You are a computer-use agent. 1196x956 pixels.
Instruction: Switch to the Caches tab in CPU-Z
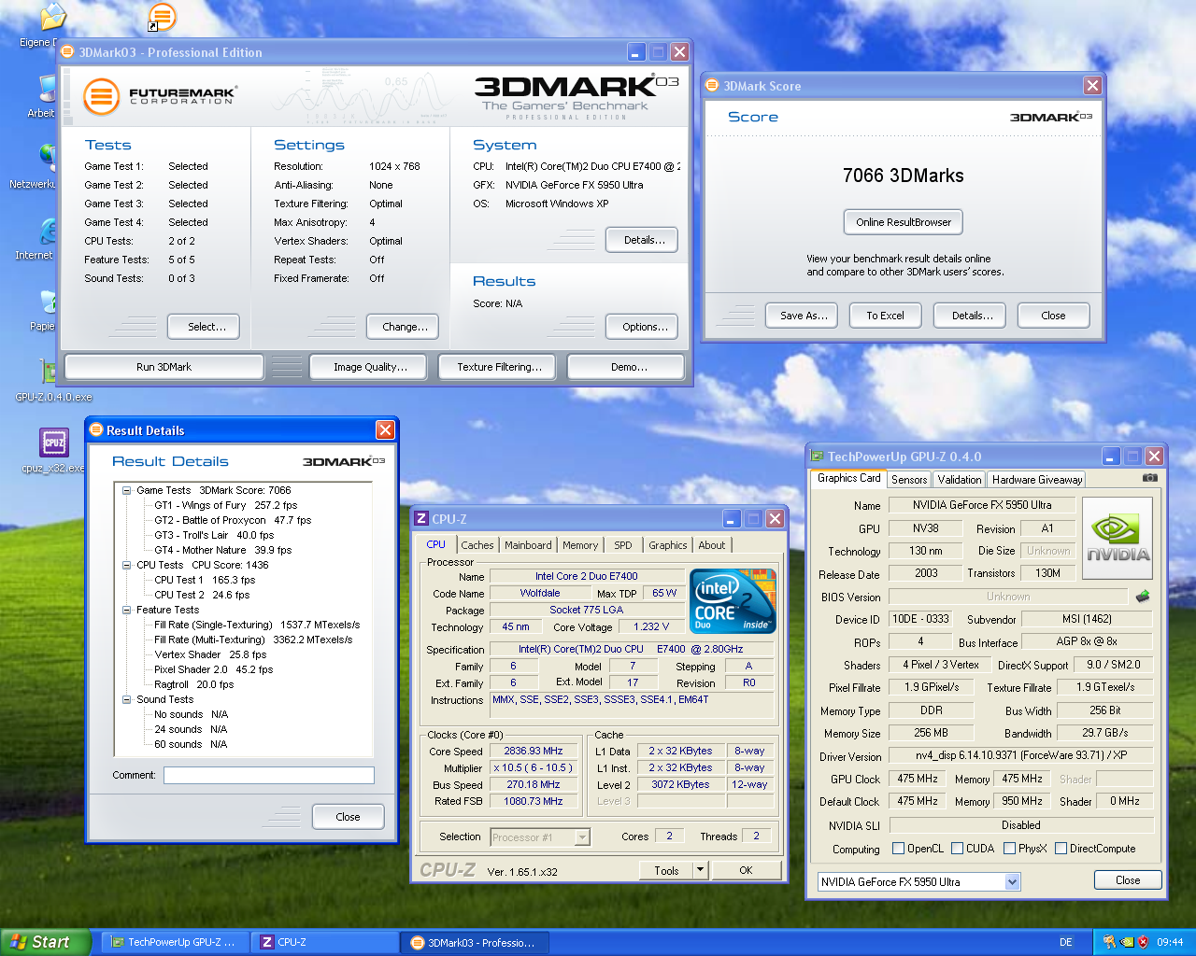[x=477, y=545]
